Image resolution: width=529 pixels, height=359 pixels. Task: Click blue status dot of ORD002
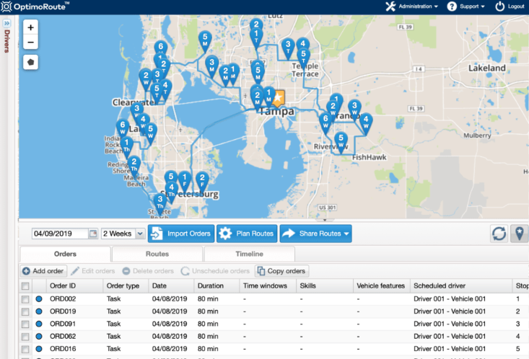(x=39, y=299)
